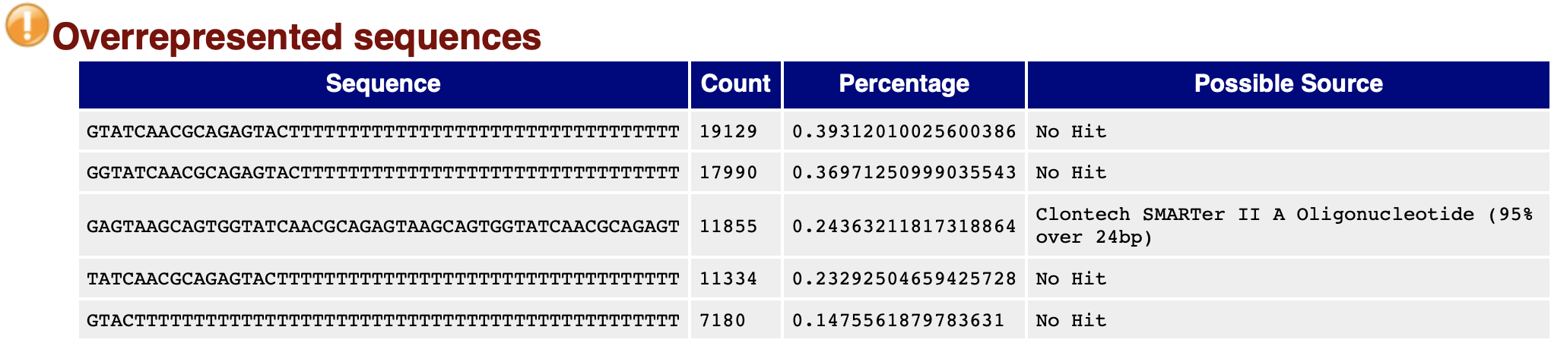Click the count value 19129
This screenshot has width=1551, height=352.
tap(728, 132)
